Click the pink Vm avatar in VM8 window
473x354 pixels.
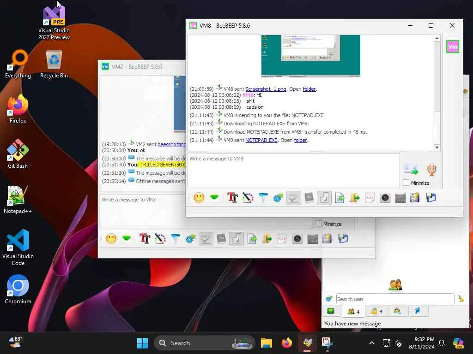coord(453,47)
